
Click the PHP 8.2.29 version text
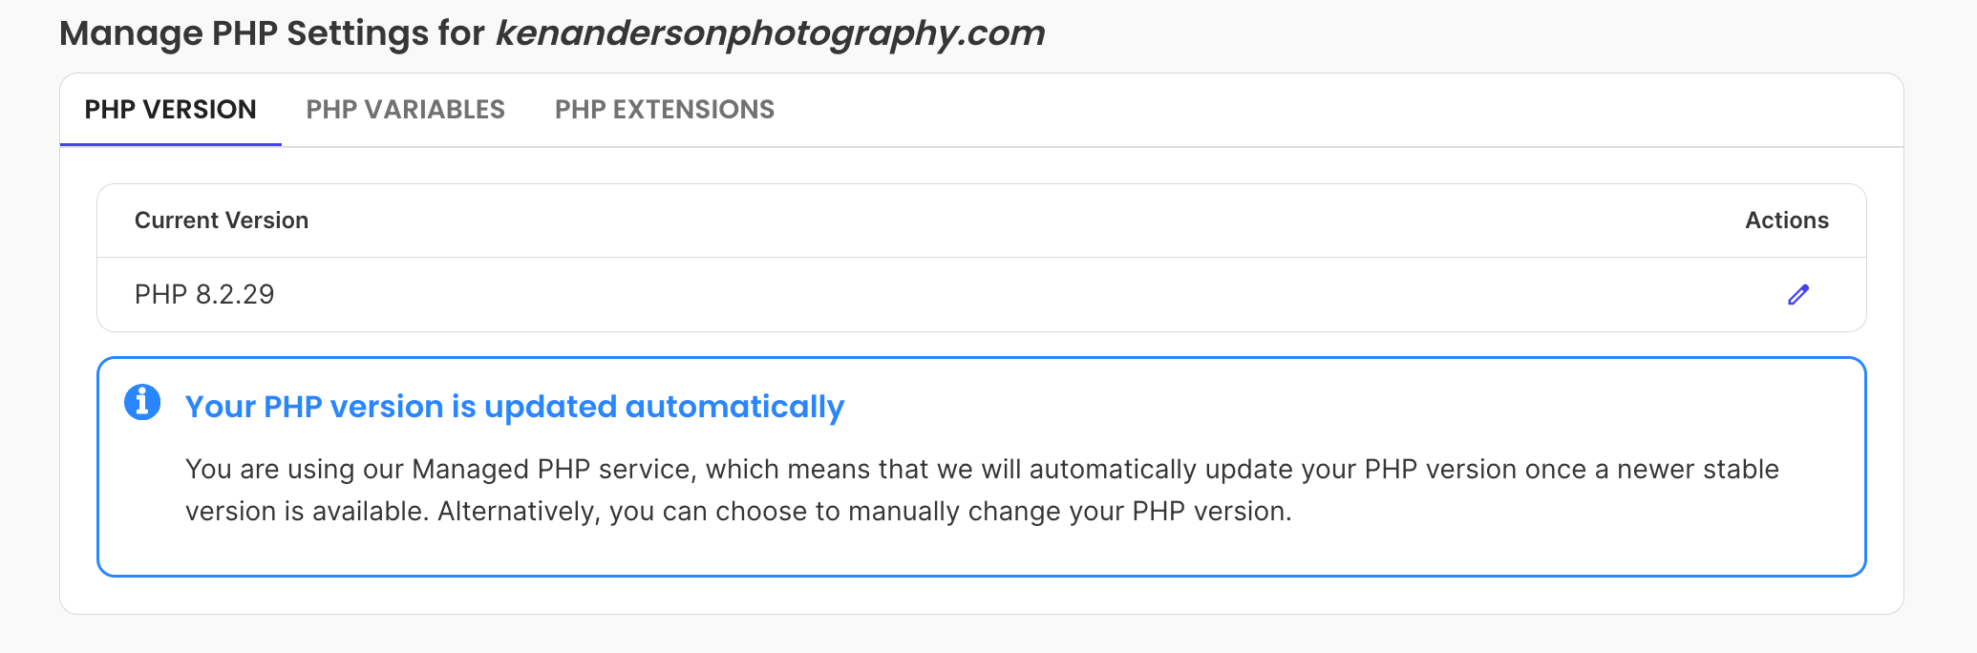click(204, 294)
